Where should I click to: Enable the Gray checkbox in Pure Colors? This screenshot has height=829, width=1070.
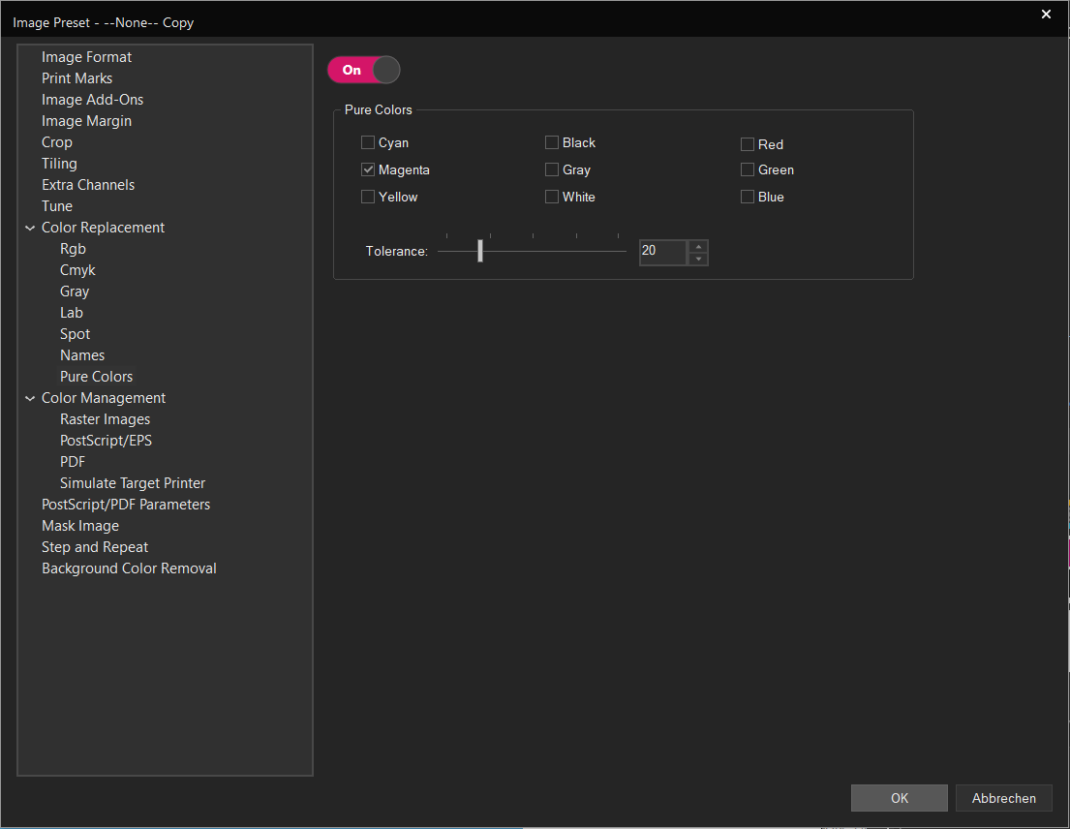[x=551, y=169]
